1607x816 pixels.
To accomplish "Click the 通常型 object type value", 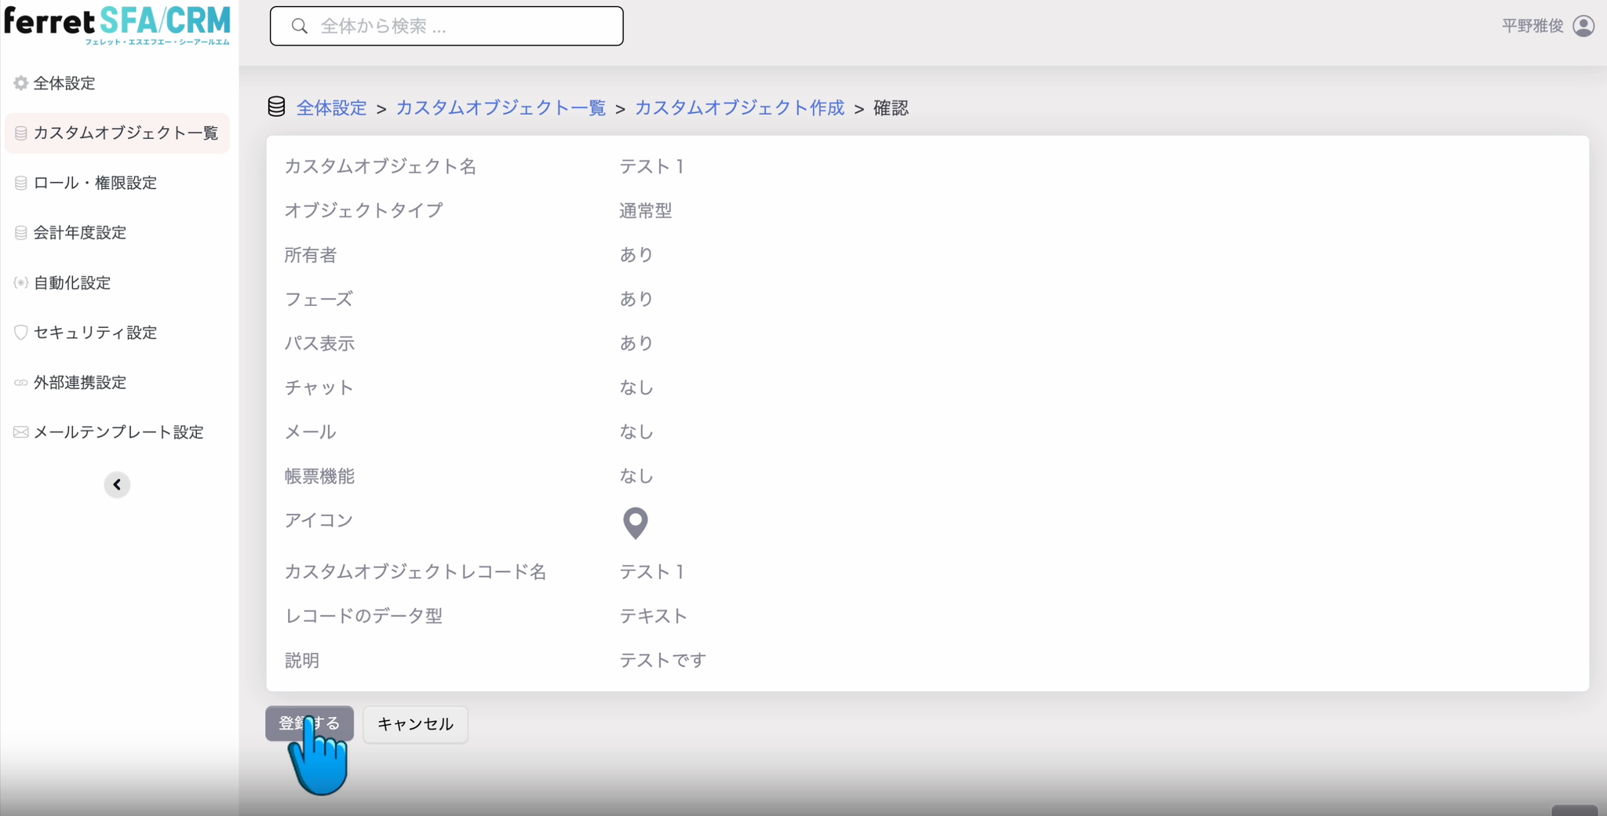I will click(646, 211).
